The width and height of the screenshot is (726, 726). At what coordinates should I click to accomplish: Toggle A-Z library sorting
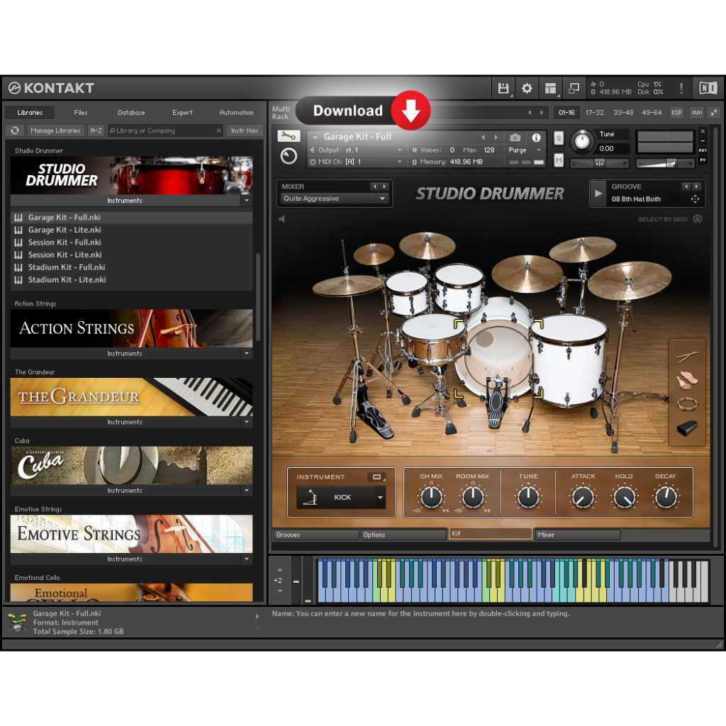(96, 130)
